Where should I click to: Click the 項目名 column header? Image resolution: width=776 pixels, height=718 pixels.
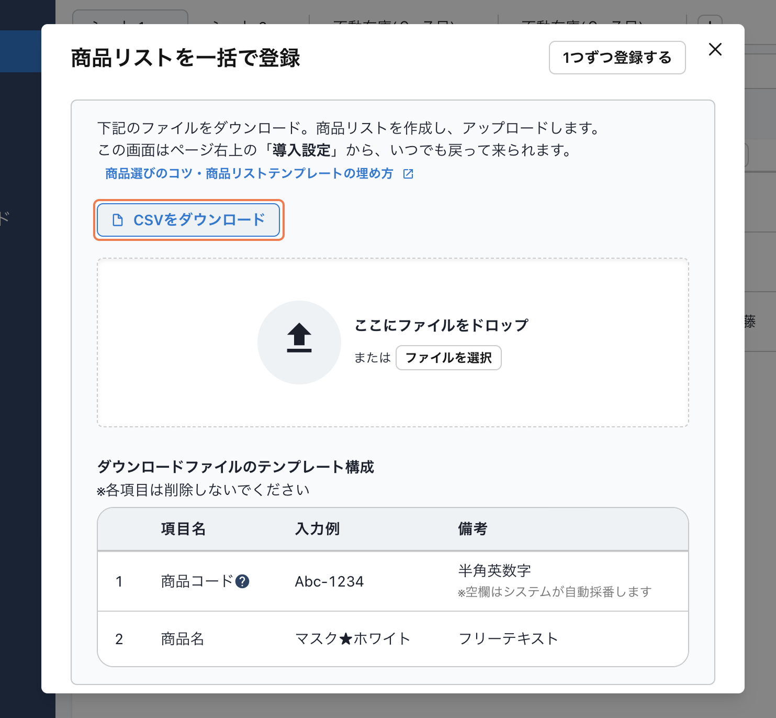[x=183, y=529]
